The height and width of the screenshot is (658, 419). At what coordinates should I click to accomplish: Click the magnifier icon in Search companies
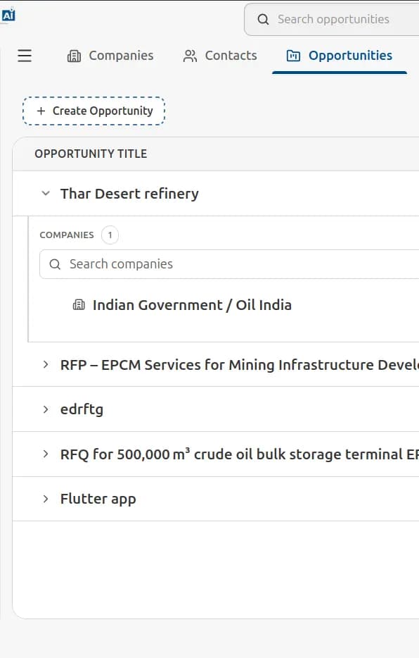coord(55,264)
